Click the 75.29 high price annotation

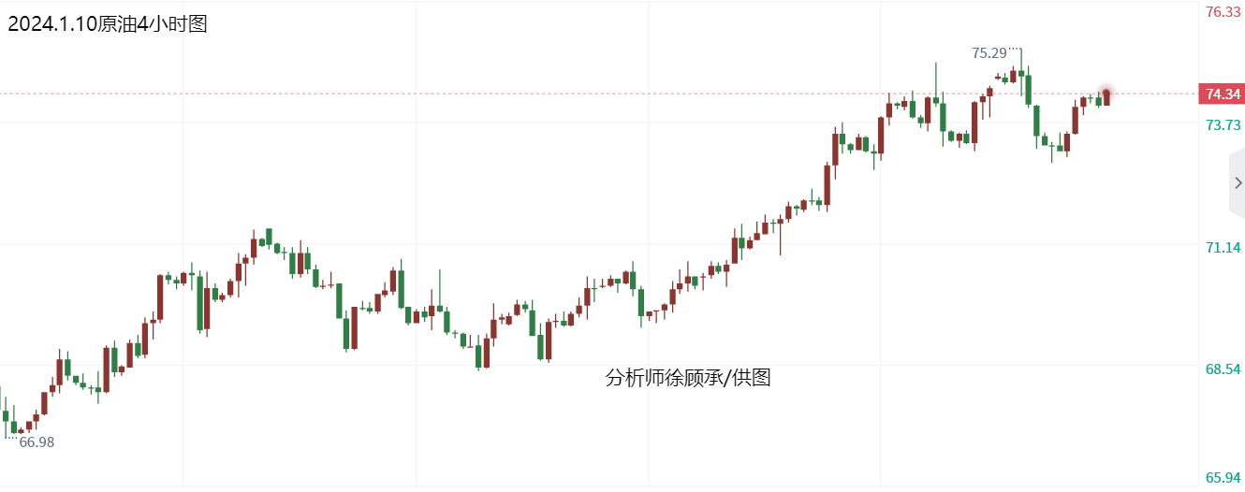point(990,52)
